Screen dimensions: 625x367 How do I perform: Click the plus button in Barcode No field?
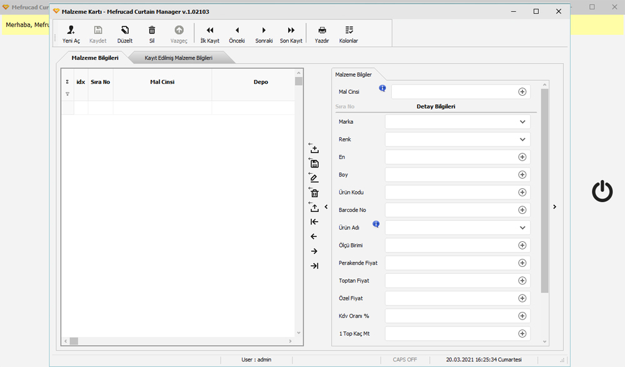tap(522, 210)
